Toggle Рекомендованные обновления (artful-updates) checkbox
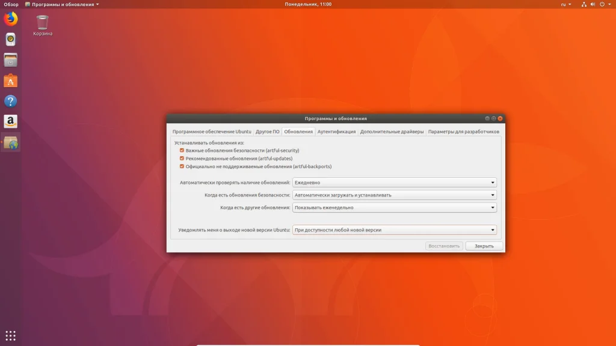This screenshot has height=346, width=616. click(182, 159)
